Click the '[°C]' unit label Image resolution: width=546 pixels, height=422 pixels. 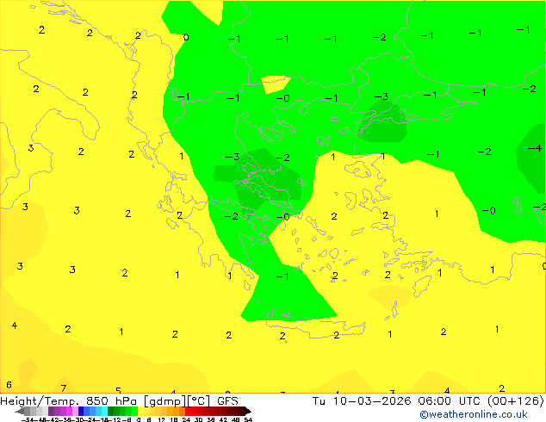click(198, 401)
